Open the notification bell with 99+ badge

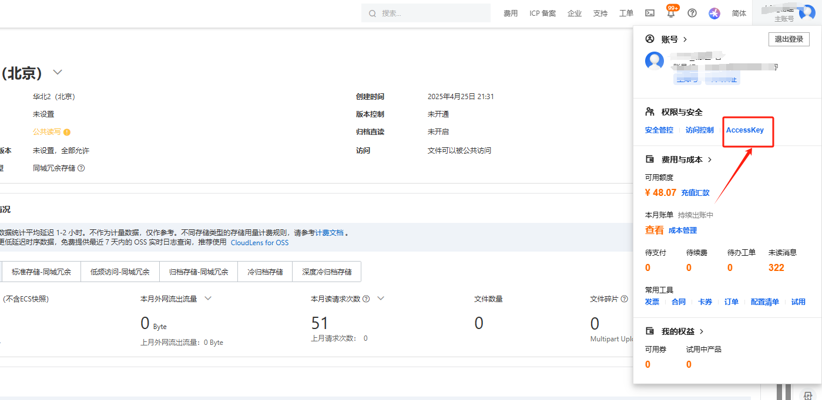[x=671, y=13]
